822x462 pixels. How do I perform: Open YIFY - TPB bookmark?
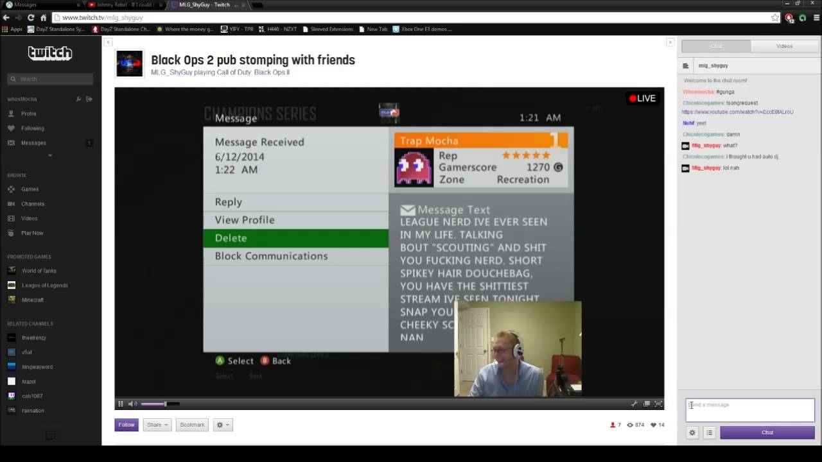coord(237,29)
